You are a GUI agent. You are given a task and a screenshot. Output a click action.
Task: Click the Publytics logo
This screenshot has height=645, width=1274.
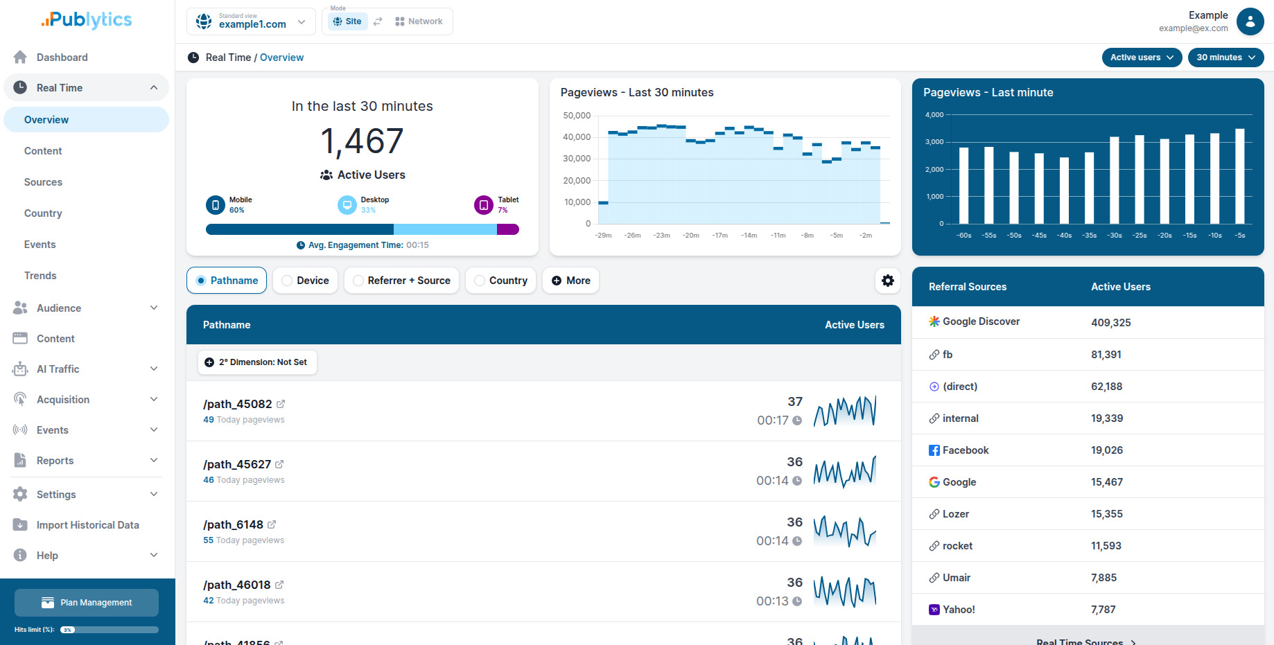(x=87, y=20)
